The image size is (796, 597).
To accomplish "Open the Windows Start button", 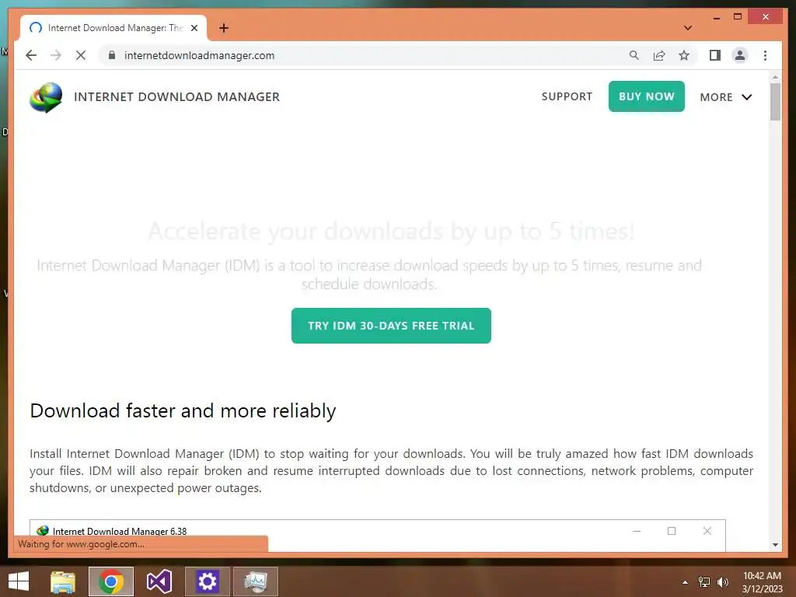I will pyautogui.click(x=19, y=581).
